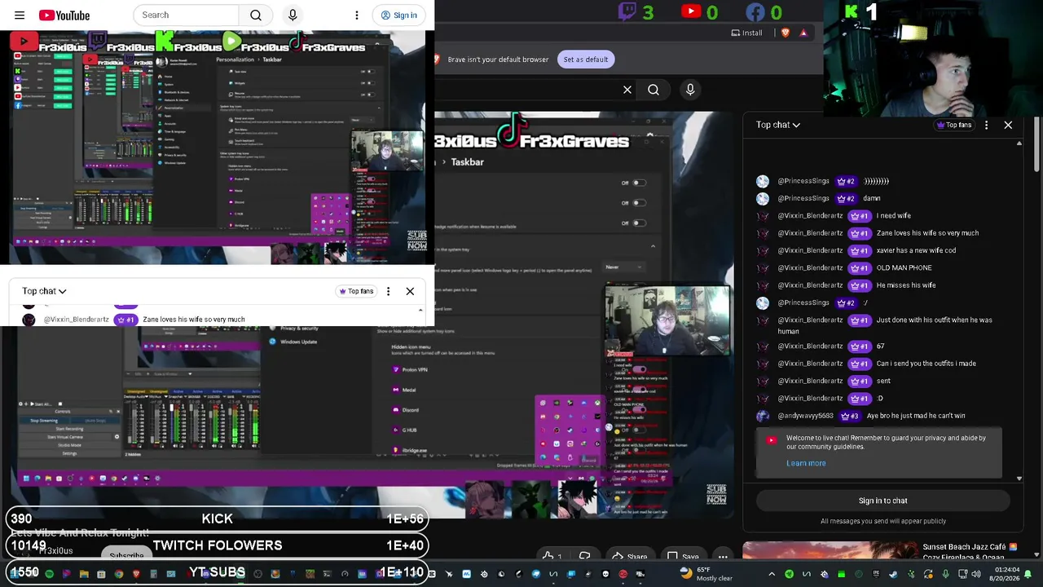Open more actions menu beside Save

723,558
